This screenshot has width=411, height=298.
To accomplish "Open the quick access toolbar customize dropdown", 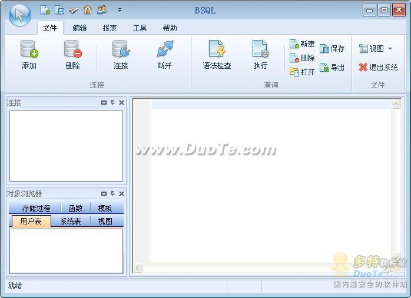I will (x=120, y=10).
